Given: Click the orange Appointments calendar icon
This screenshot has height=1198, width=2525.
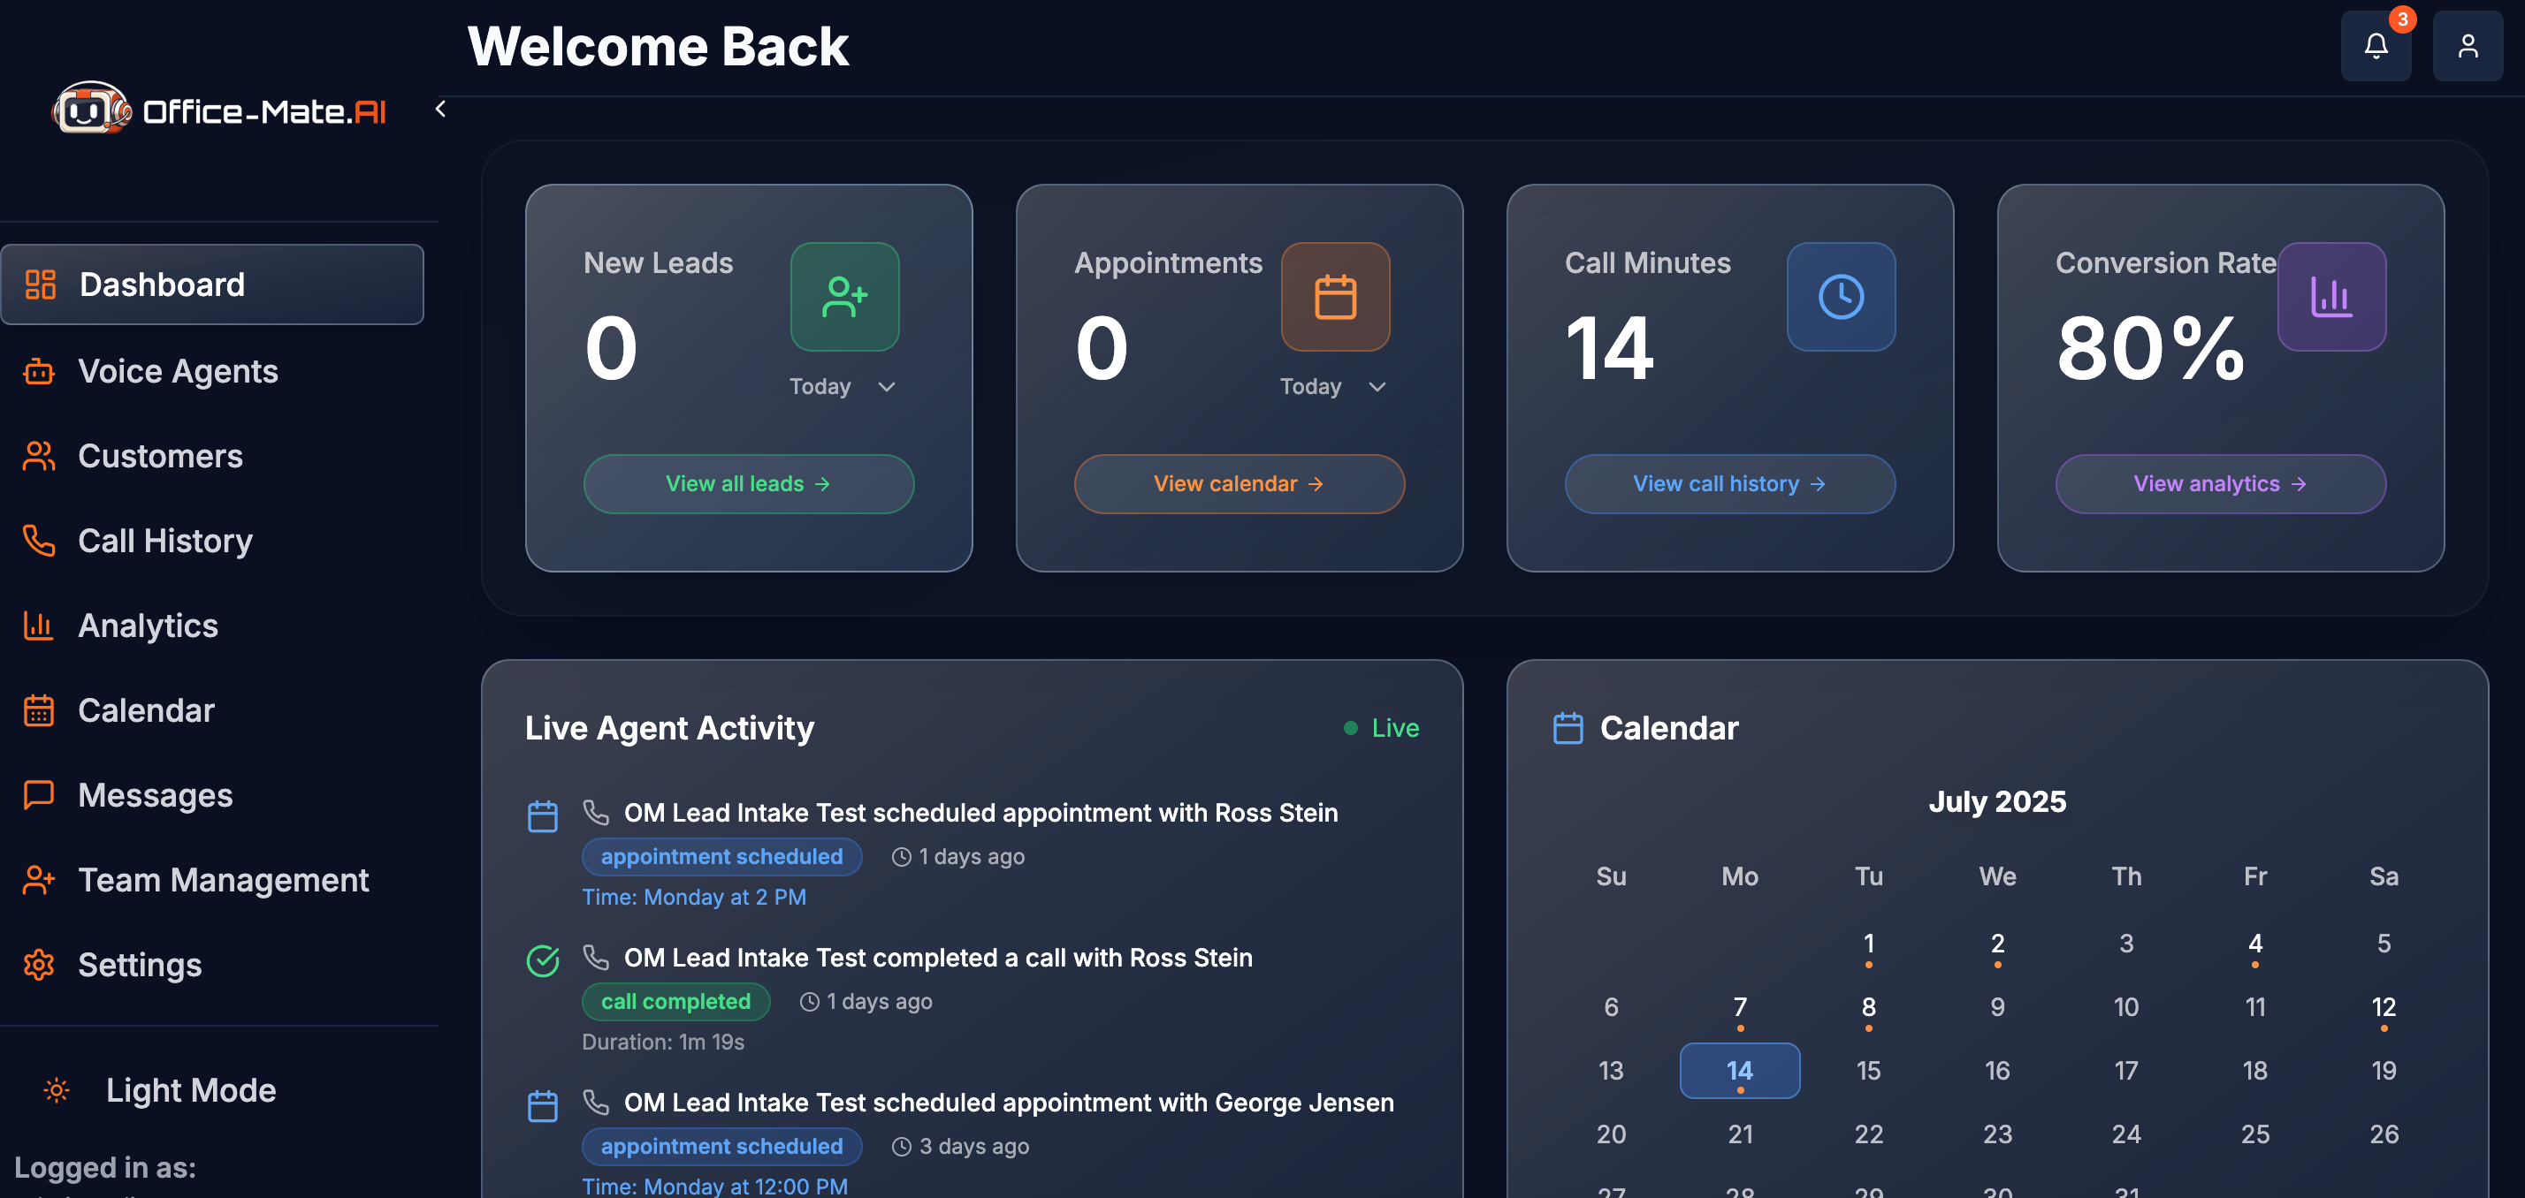Looking at the screenshot, I should tap(1335, 297).
